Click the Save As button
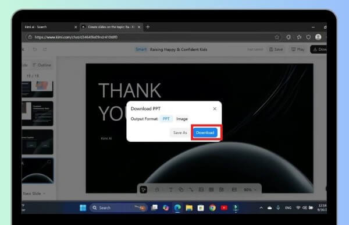This screenshot has width=349, height=225. 180,132
